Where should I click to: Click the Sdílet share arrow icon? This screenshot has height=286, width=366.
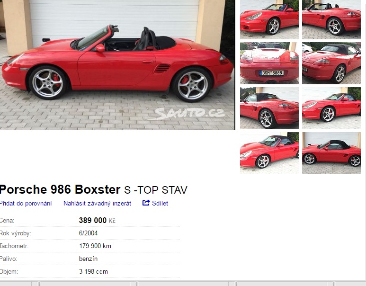click(146, 203)
